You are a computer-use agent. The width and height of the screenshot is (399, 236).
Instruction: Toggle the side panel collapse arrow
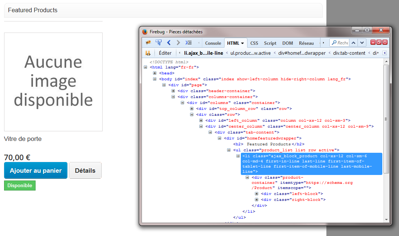point(385,53)
